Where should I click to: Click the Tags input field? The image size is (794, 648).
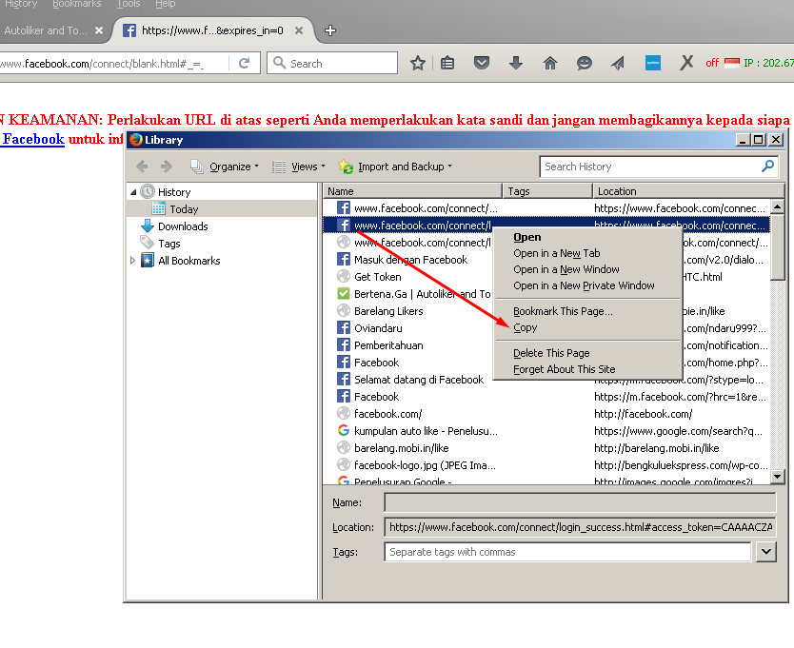[x=567, y=552]
